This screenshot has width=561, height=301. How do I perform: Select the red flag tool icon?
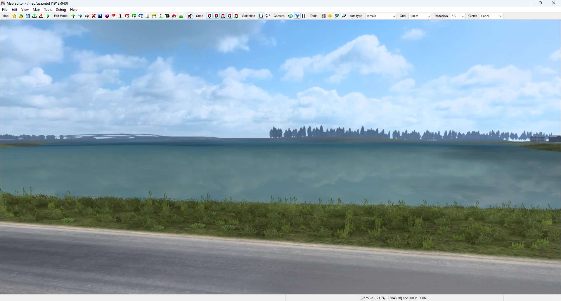coord(114,16)
